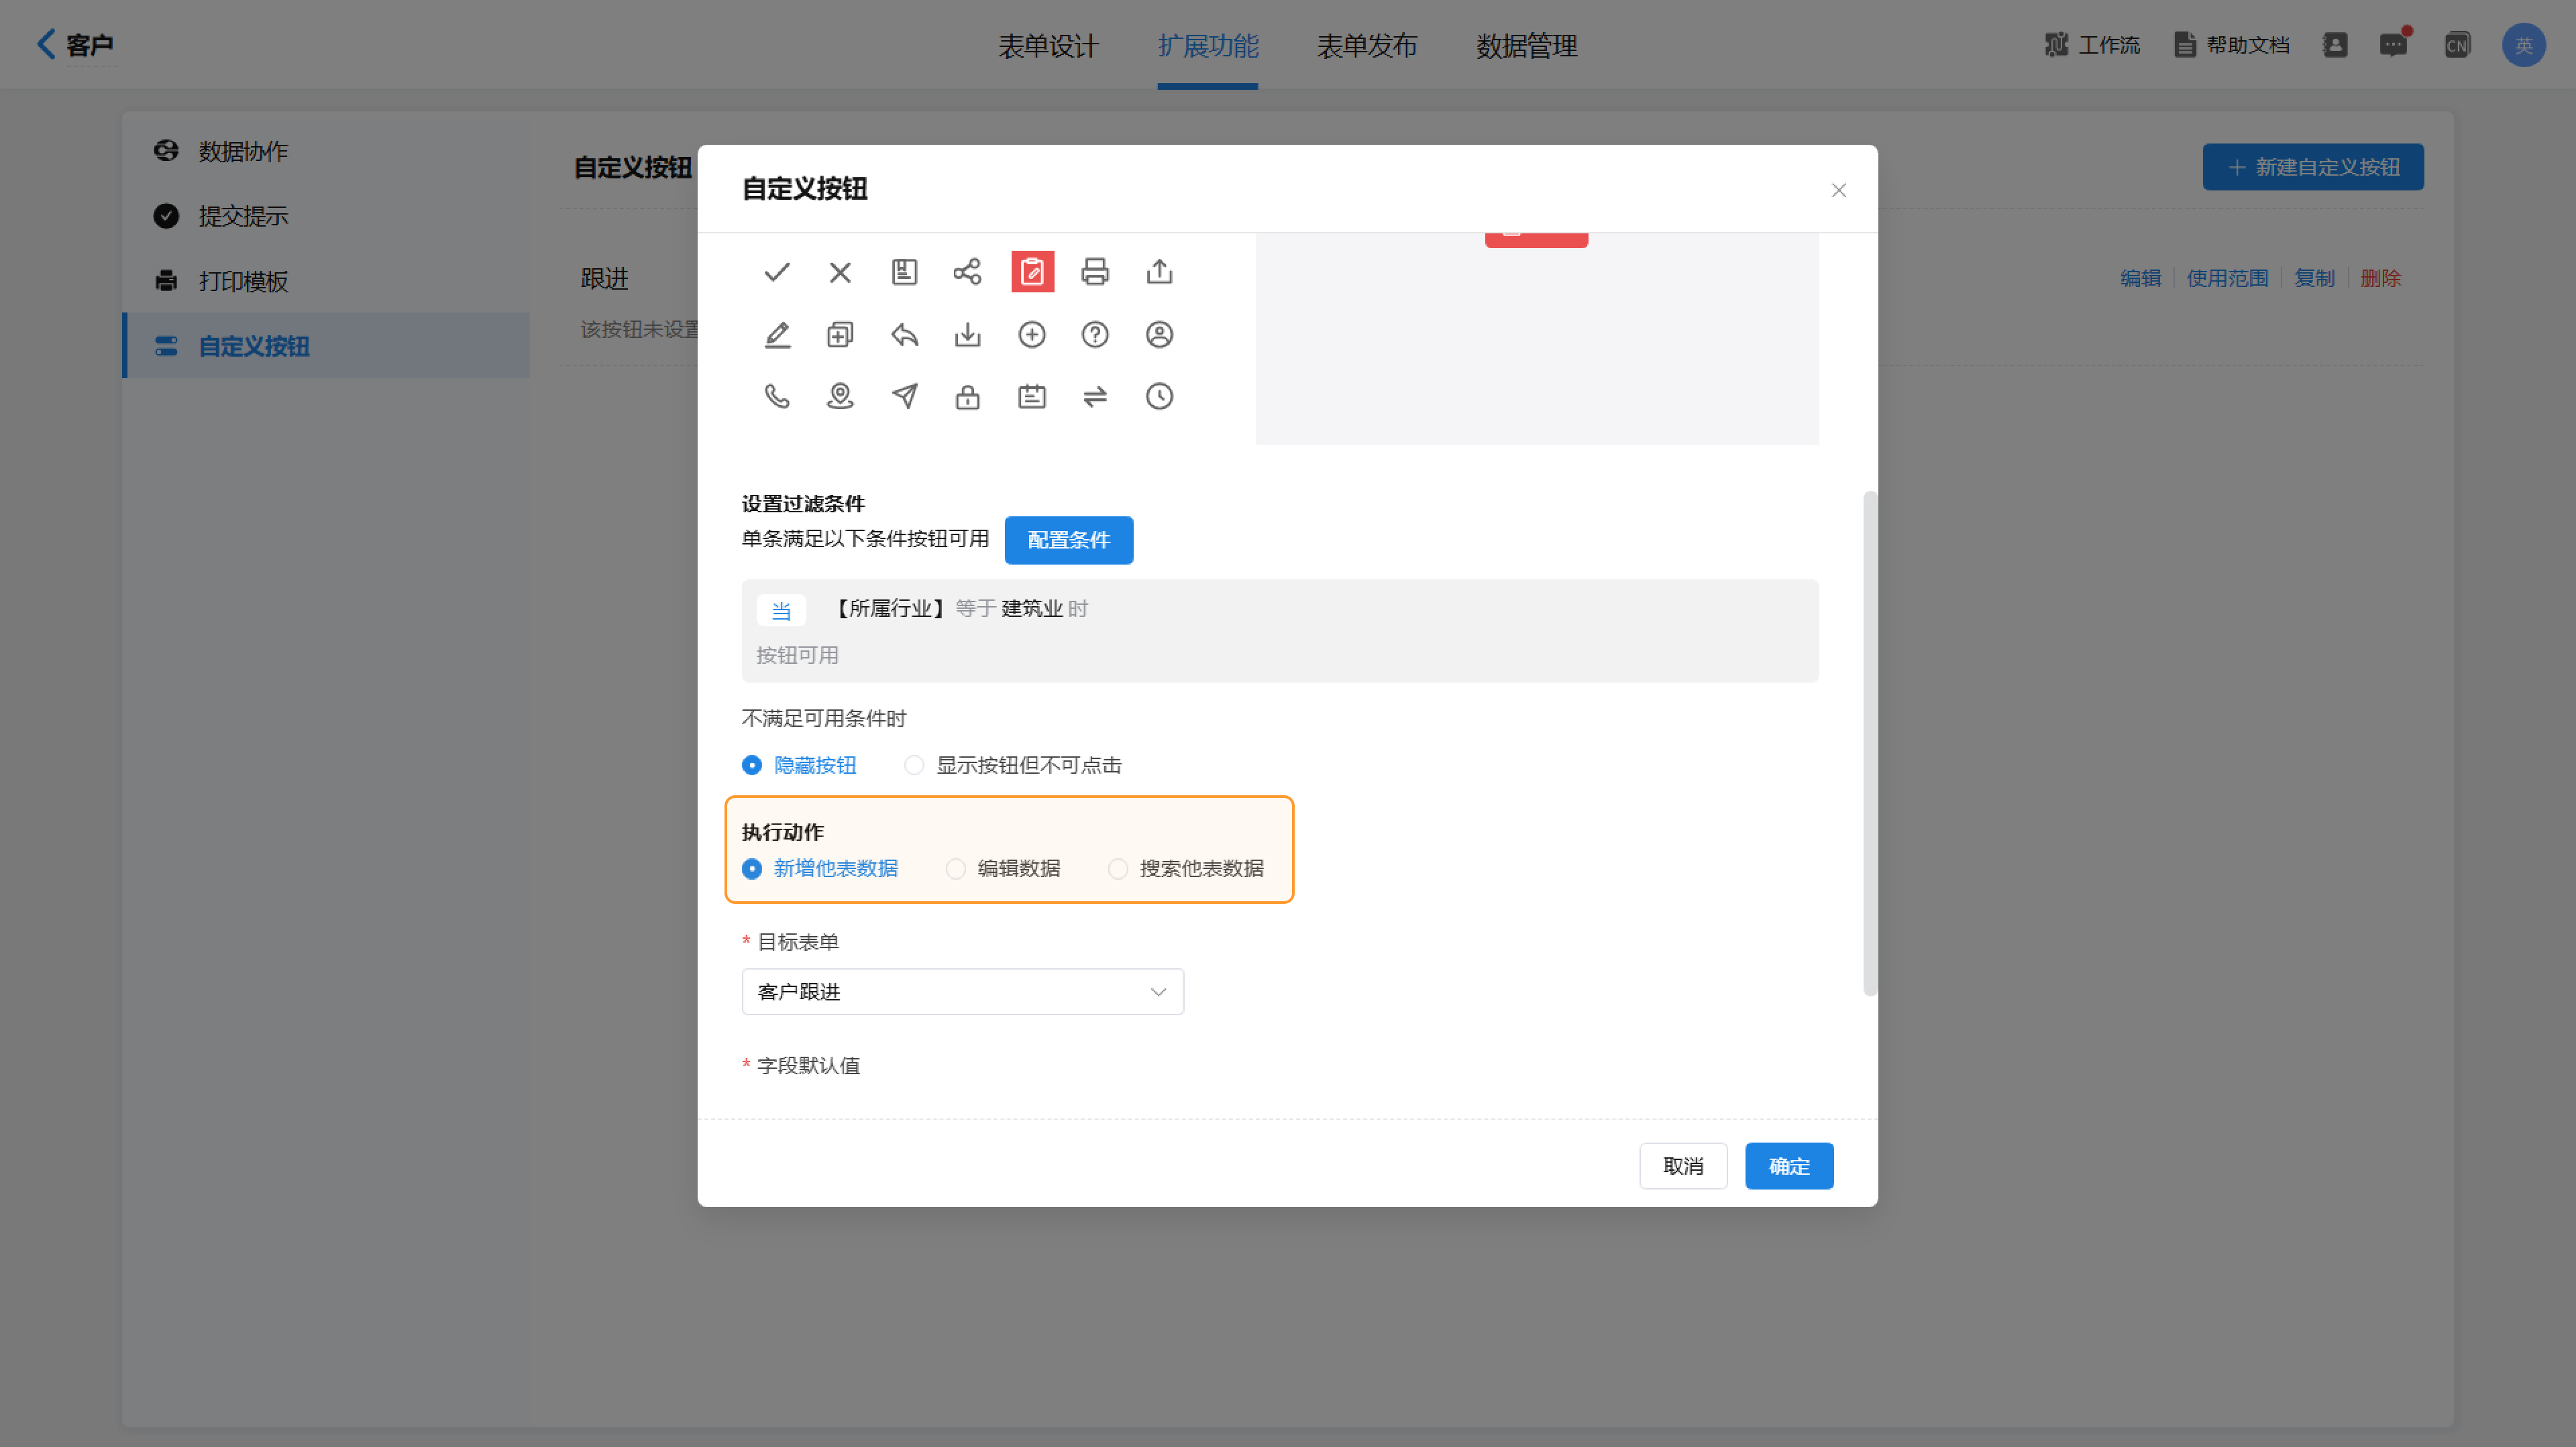The width and height of the screenshot is (2576, 1447).
Task: Select the reply arrow icon
Action: point(904,335)
